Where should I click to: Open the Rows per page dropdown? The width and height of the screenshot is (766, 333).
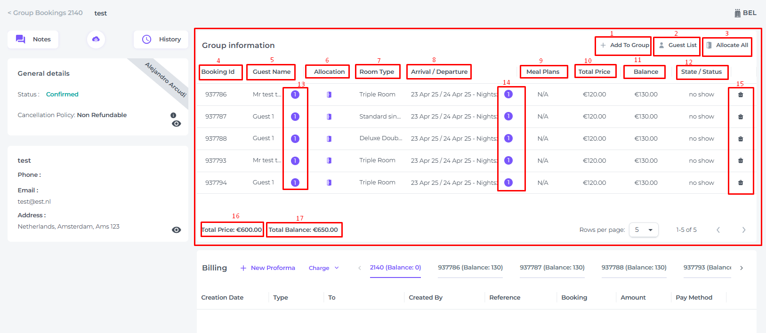(x=644, y=230)
